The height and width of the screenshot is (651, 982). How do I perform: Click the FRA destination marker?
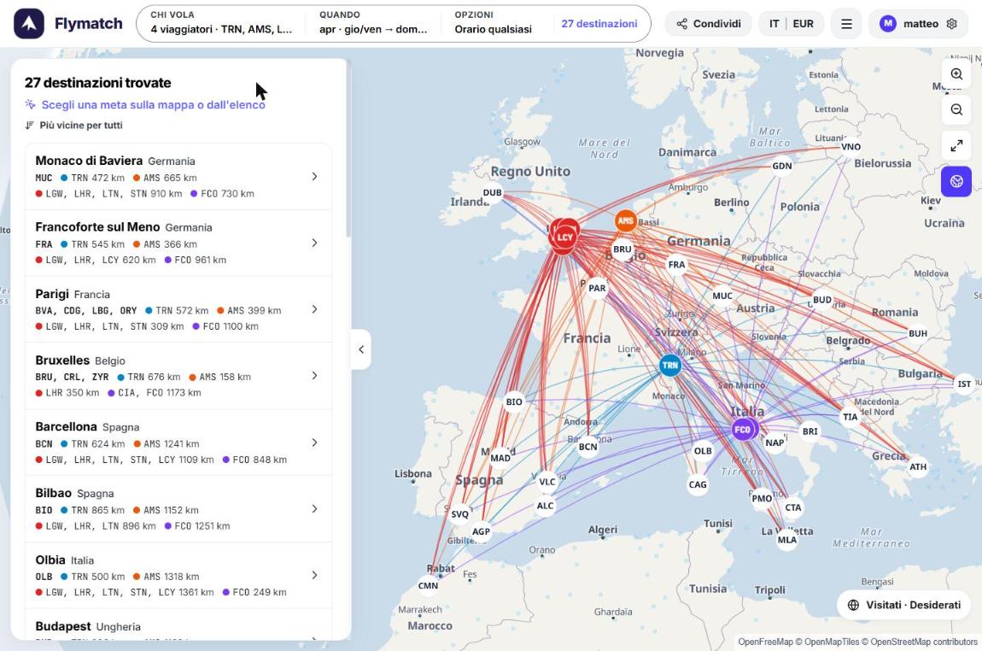coord(676,265)
